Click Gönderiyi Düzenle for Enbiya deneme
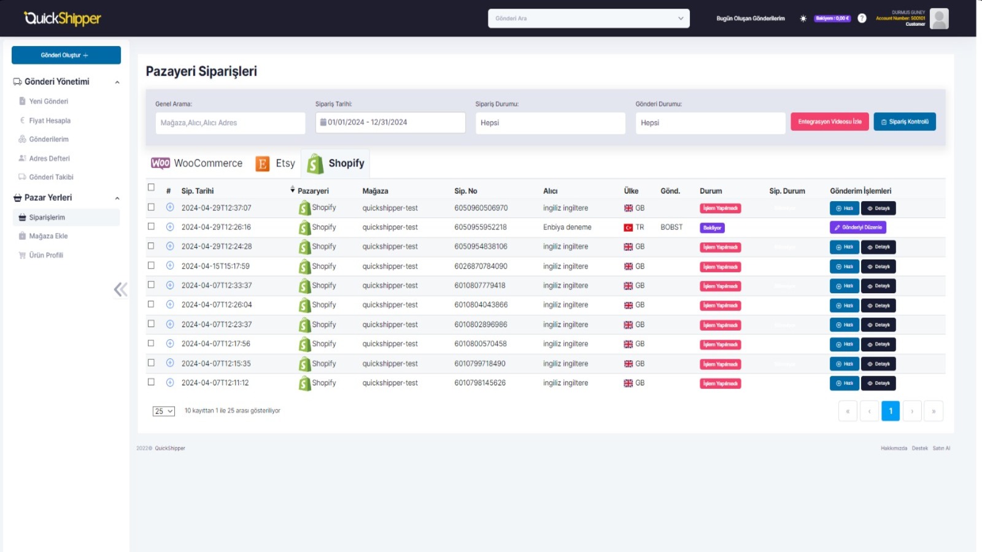 point(858,227)
